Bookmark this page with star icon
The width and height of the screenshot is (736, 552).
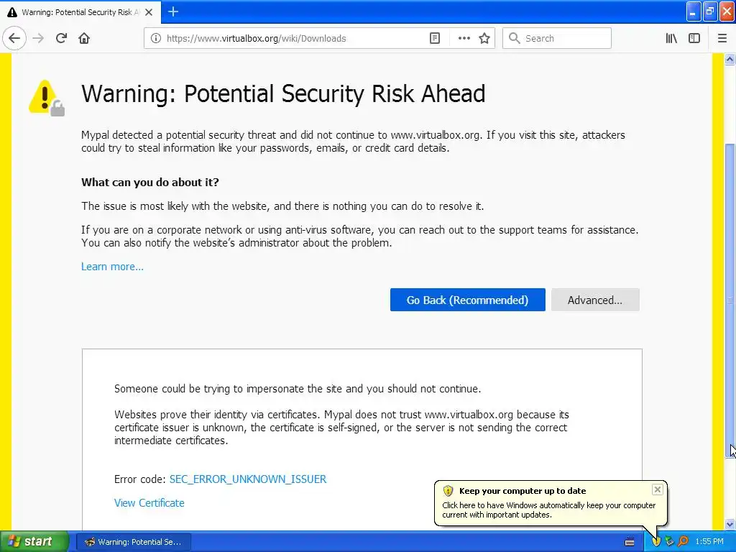484,38
